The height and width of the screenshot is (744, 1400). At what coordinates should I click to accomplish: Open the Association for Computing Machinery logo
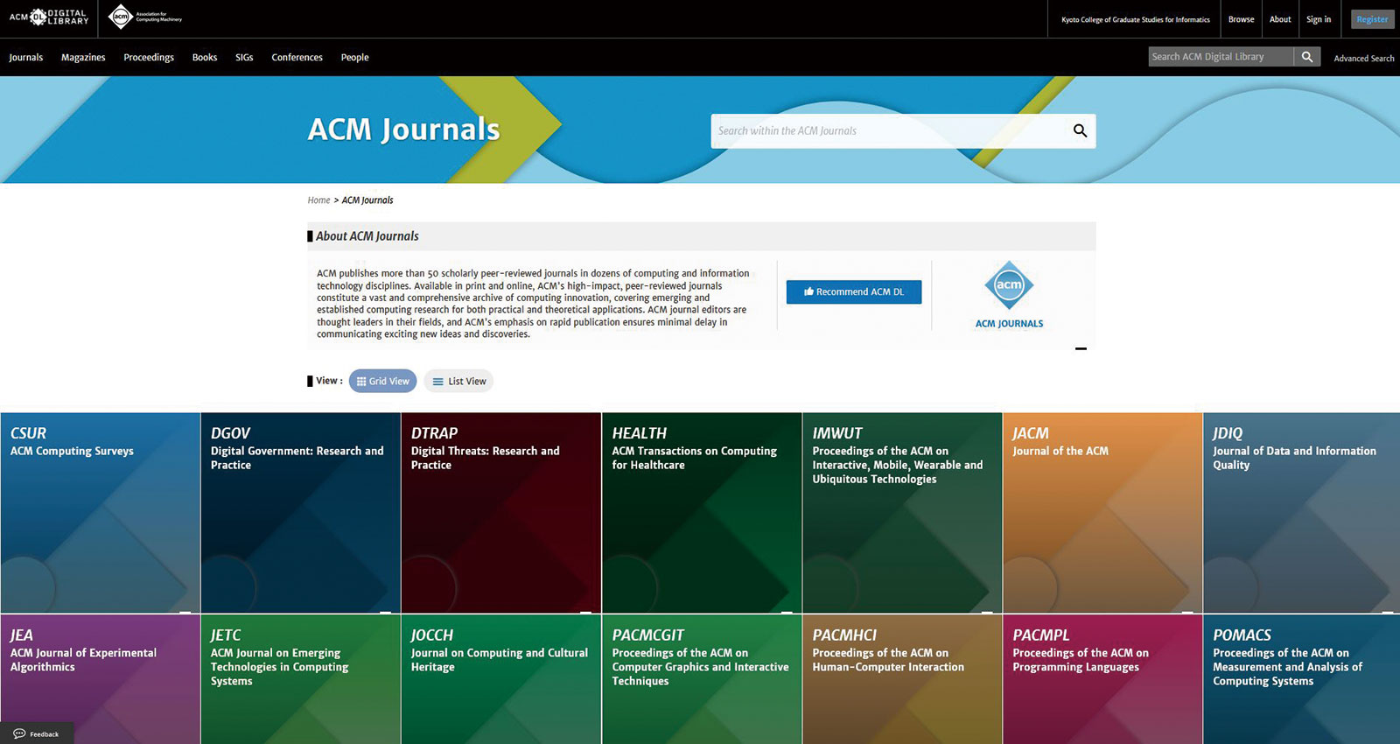coord(145,17)
